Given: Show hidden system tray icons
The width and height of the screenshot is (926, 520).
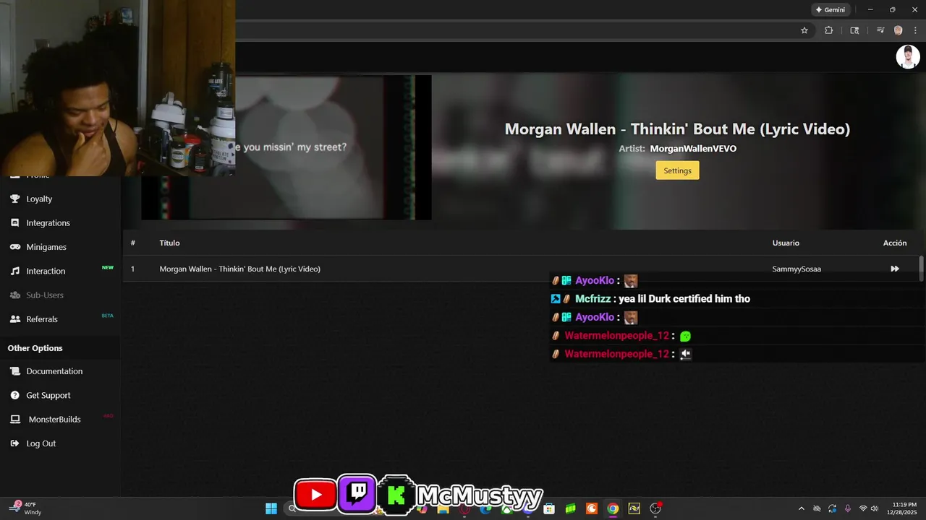Looking at the screenshot, I should pyautogui.click(x=801, y=508).
